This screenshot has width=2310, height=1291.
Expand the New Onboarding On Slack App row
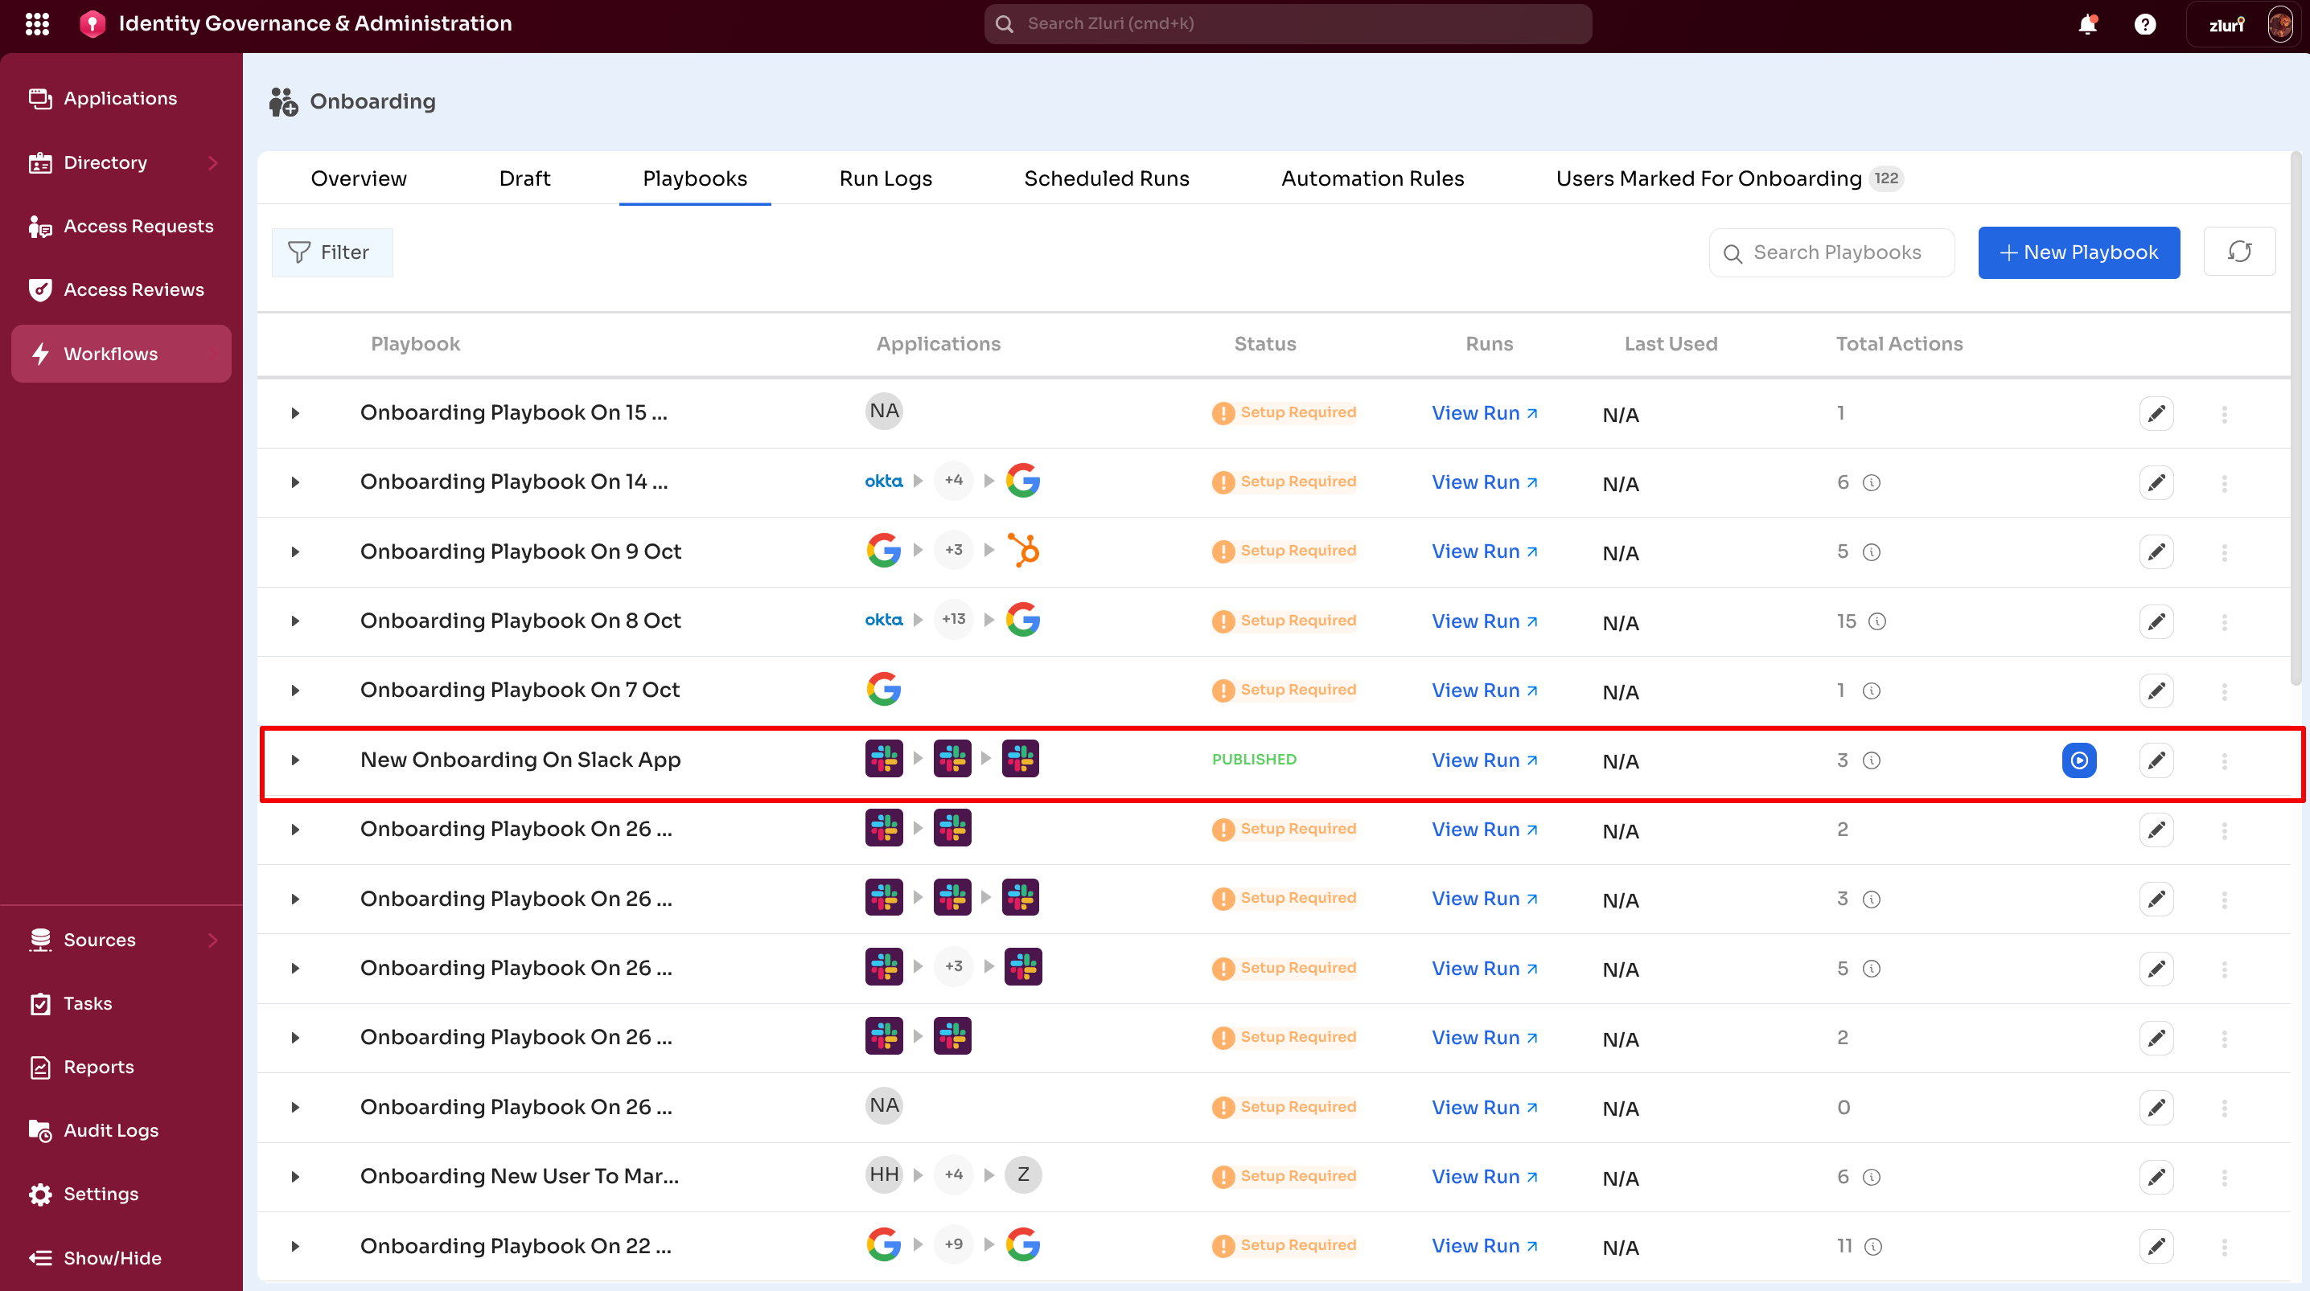(295, 760)
